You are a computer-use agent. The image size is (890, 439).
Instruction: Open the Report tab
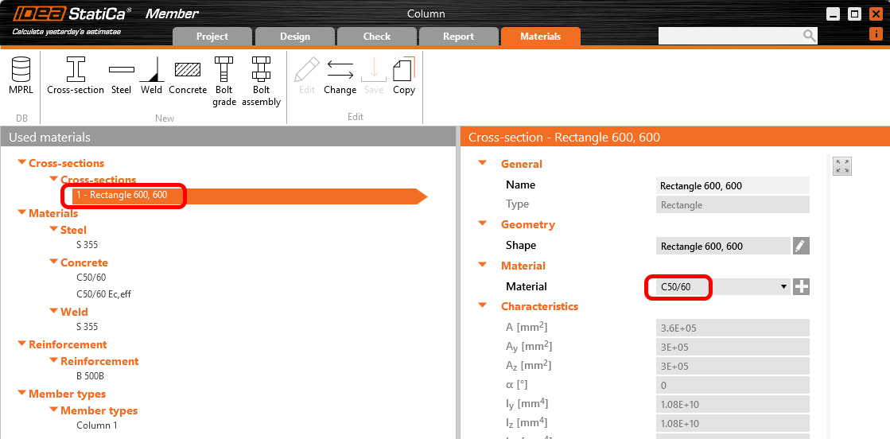click(x=458, y=37)
